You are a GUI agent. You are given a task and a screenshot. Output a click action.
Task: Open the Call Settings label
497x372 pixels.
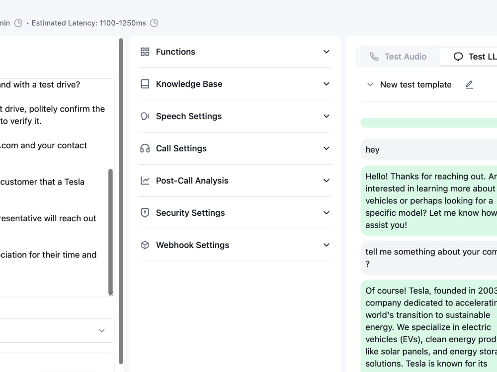click(x=181, y=149)
